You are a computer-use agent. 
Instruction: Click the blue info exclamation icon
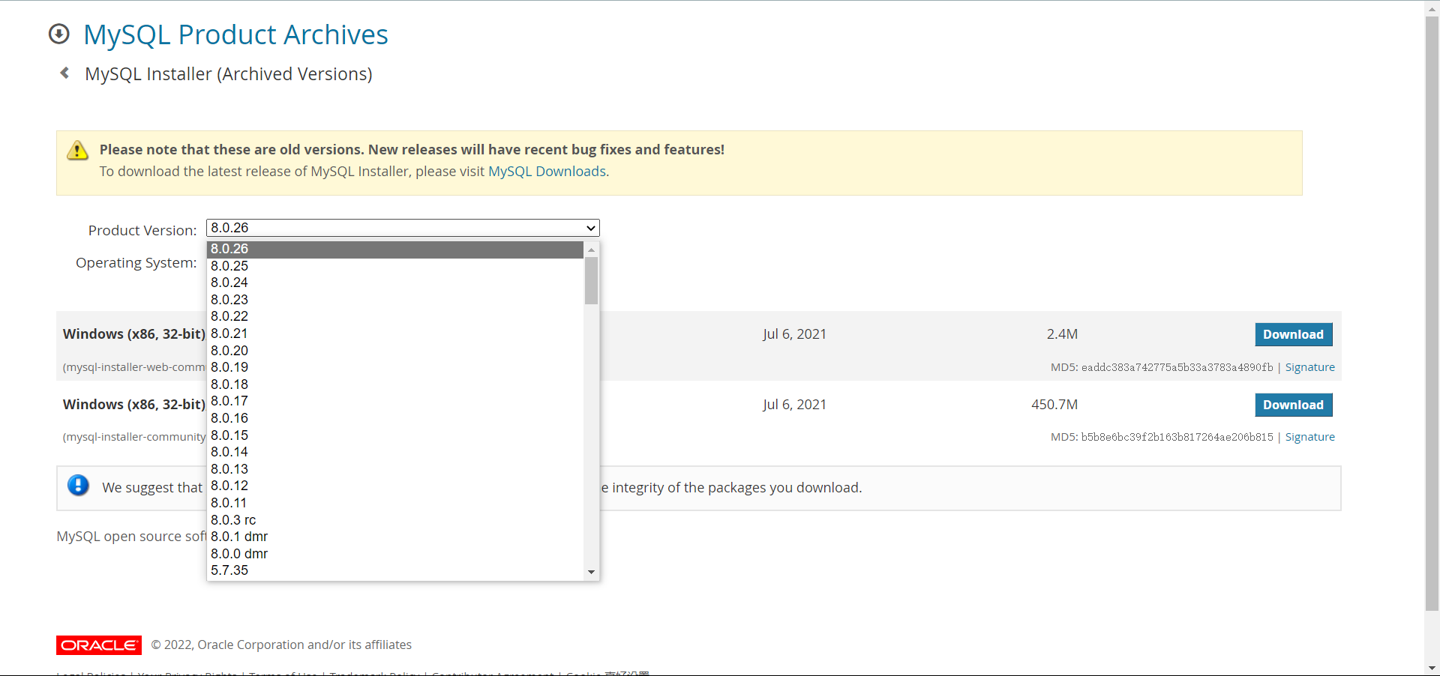tap(78, 486)
